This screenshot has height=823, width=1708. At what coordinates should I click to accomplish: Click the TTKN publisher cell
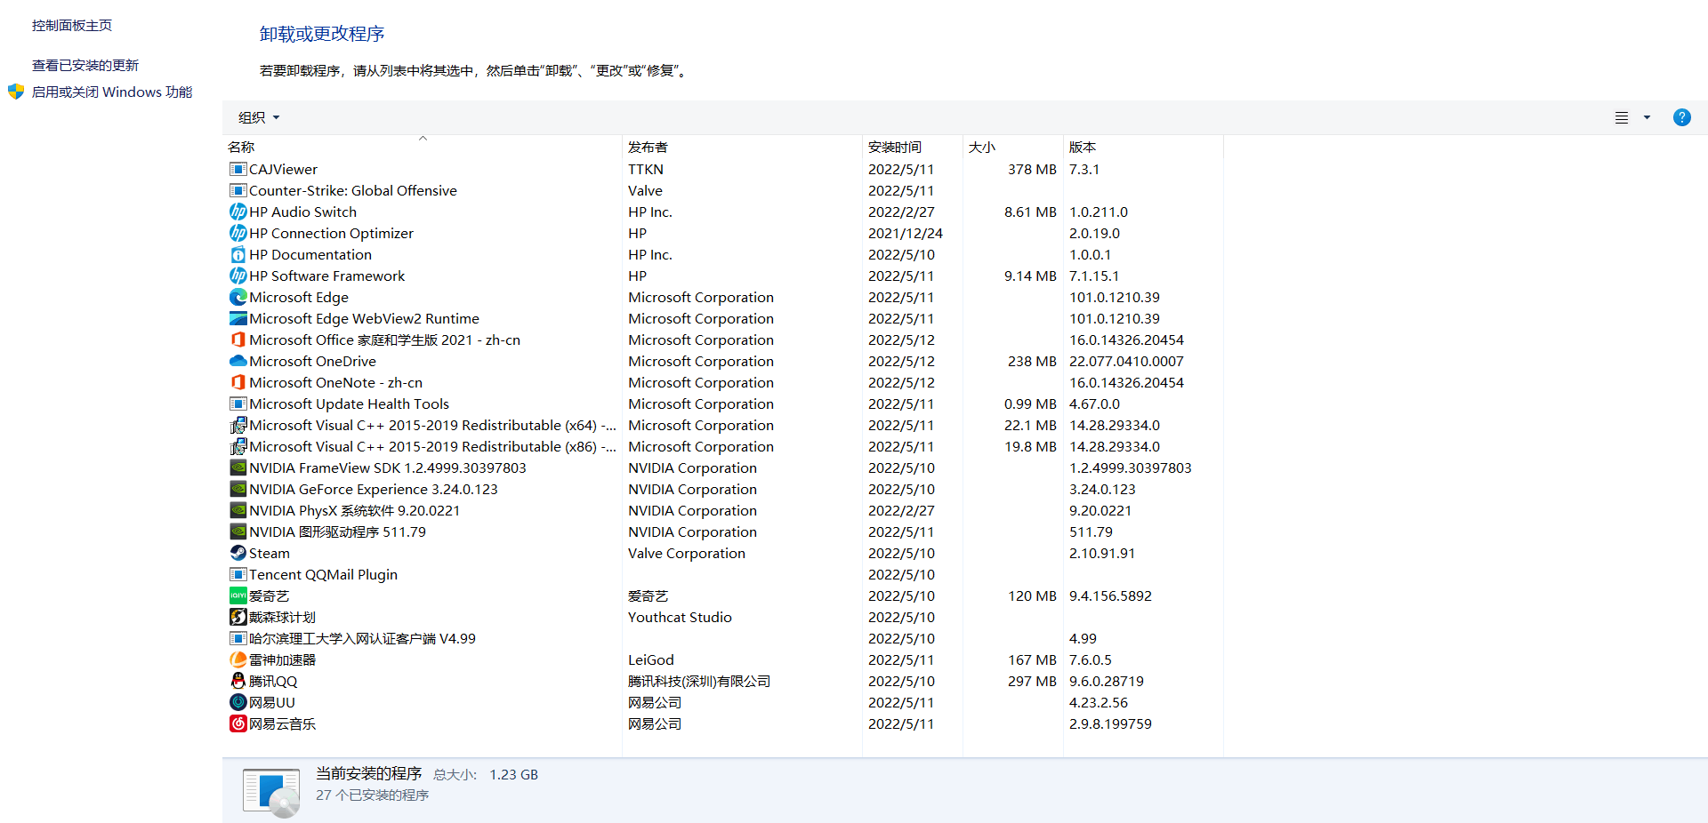646,169
